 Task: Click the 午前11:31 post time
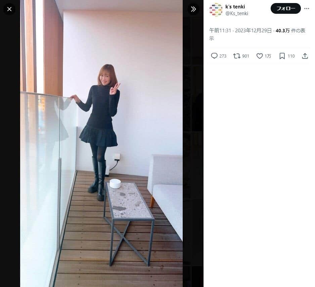[x=220, y=31]
